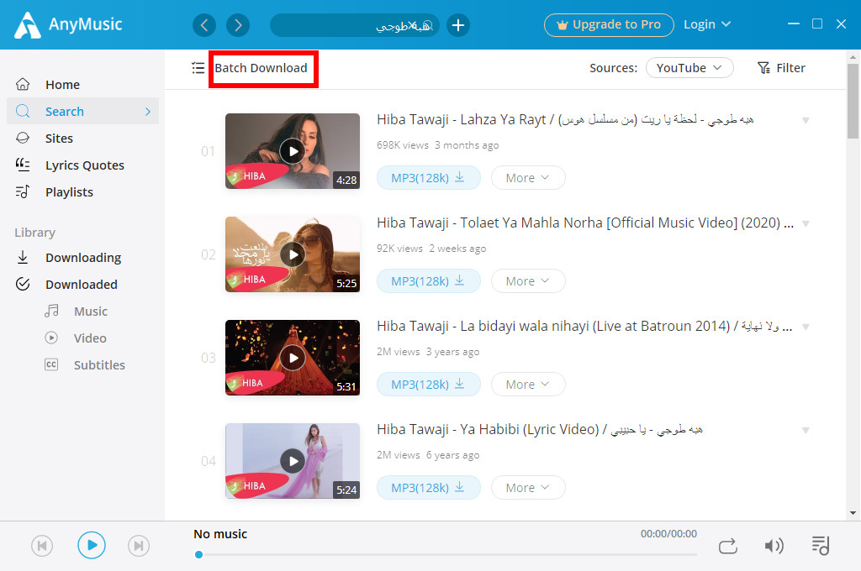Click the Downloaded checkmark icon
This screenshot has width=861, height=571.
[23, 284]
